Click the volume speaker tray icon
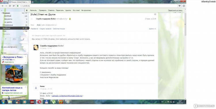 [x=174, y=102]
